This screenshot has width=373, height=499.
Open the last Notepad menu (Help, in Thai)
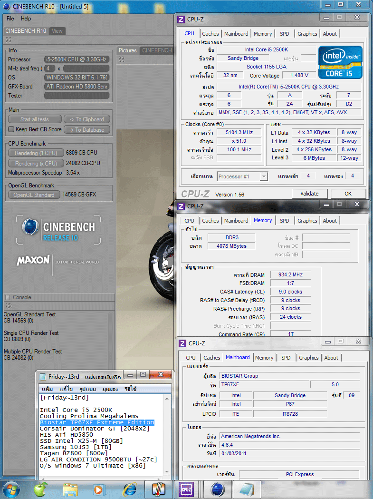131,389
